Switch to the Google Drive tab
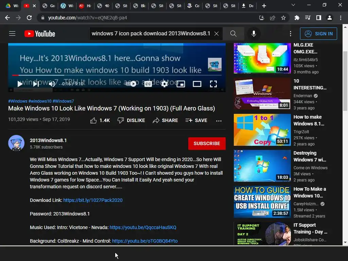 click(x=12, y=6)
